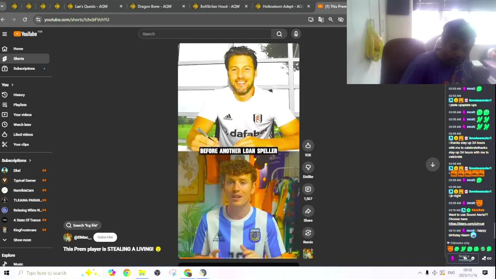Open History in sidebar
The image size is (496, 279).
tap(24, 95)
